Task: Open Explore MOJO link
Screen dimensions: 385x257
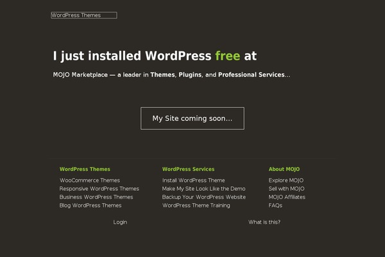Action: tap(286, 181)
